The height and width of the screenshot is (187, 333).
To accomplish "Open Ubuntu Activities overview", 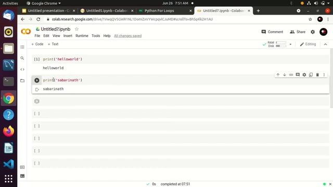I will tap(10, 3).
